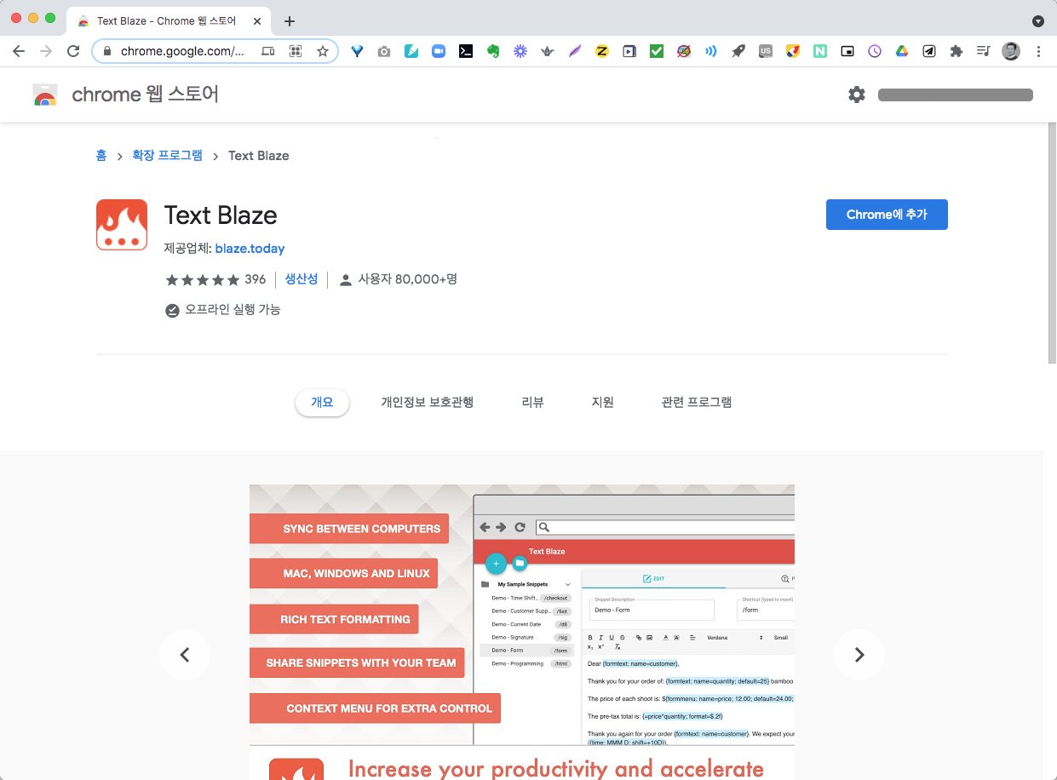Click the 396 star ratings
This screenshot has height=780, width=1057.
pyautogui.click(x=215, y=279)
